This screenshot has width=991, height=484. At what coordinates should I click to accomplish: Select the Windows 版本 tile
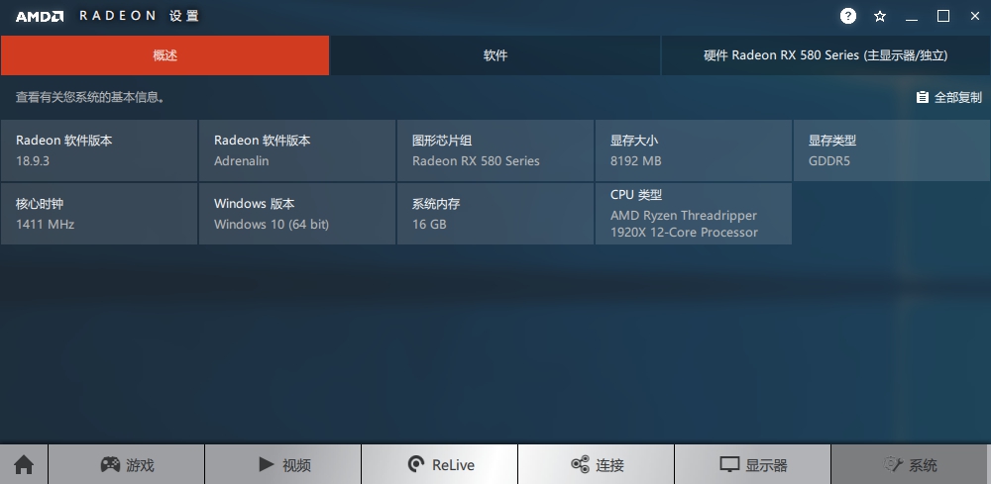(297, 214)
